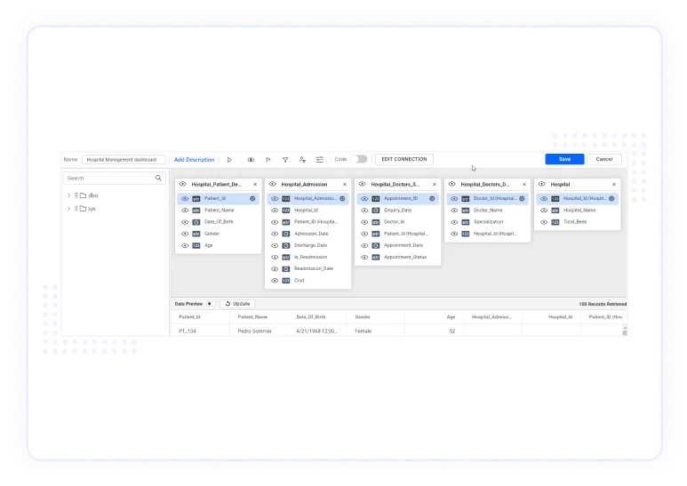The image size is (687, 486).
Task: Open gear settings for Hospital_Admissio… column
Action: pos(342,198)
